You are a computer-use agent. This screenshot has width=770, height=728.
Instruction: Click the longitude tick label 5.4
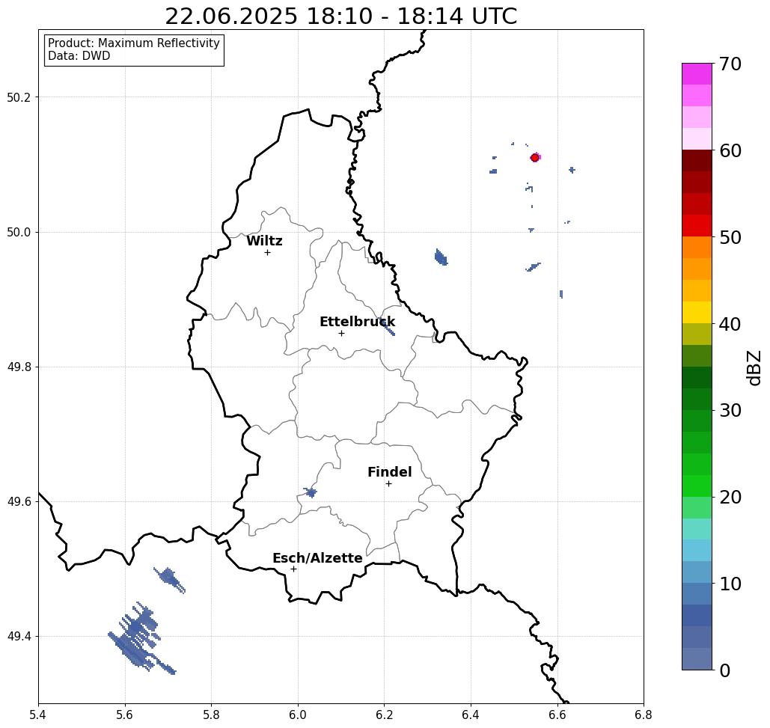tap(38, 715)
